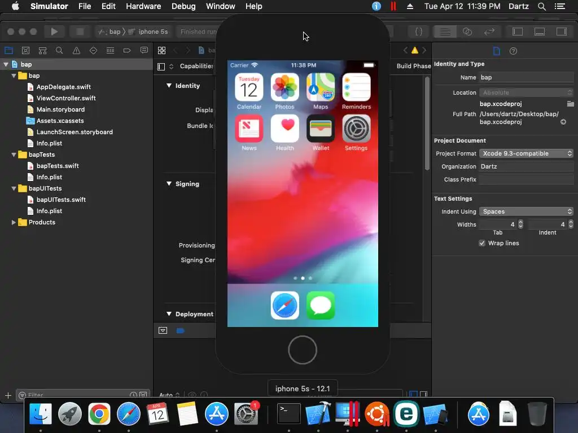This screenshot has height=433, width=578.
Task: Show the Source Control navigator
Action: point(25,50)
